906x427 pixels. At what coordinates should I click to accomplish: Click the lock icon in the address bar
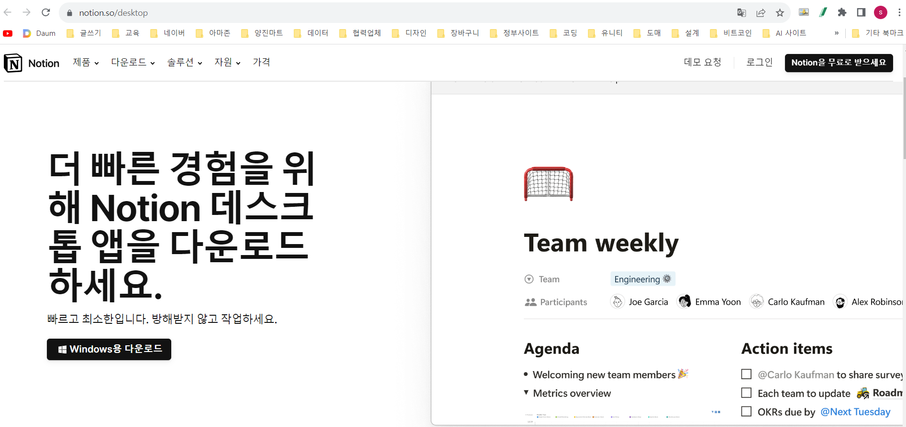69,13
